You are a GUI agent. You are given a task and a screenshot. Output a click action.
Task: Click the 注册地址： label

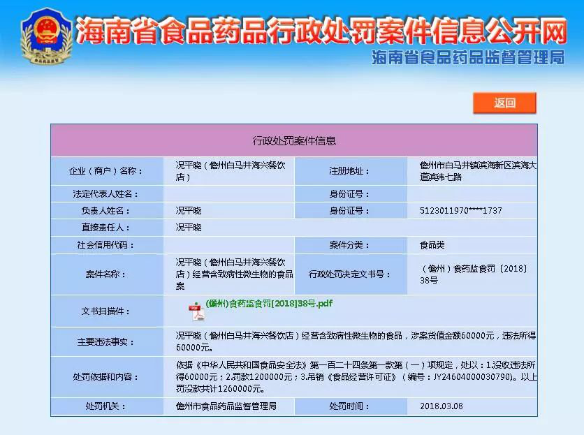pos(349,171)
